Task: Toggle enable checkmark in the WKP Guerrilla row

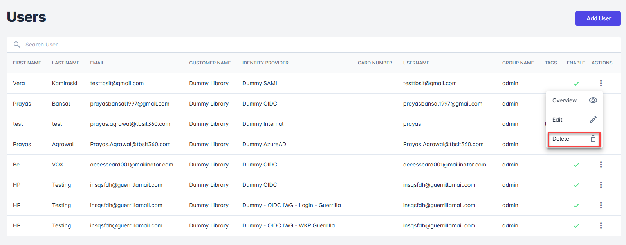Action: click(x=576, y=226)
